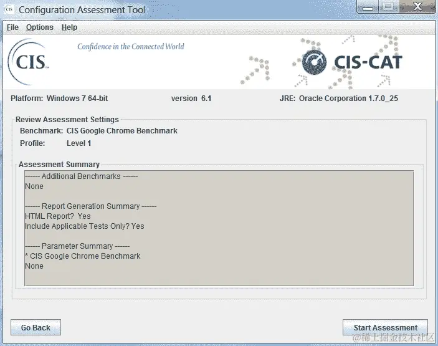Click the 'Additional Benchmarks' heading line
Screen dimensions: 438x346
(x=81, y=176)
